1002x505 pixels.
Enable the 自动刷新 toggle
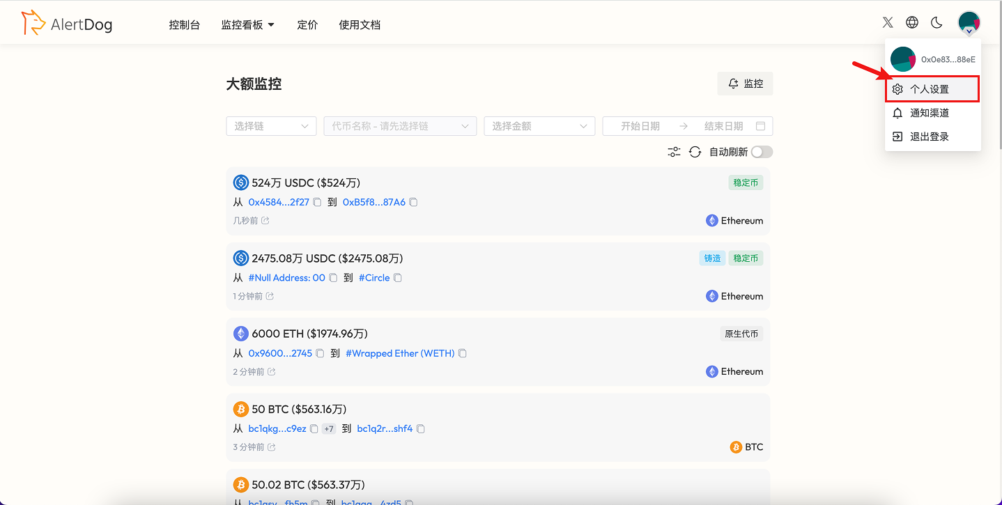[x=762, y=151]
